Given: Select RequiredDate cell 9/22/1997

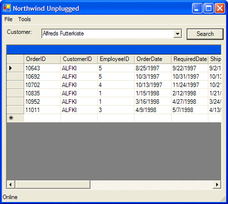Looking at the screenshot, I should pos(189,68).
